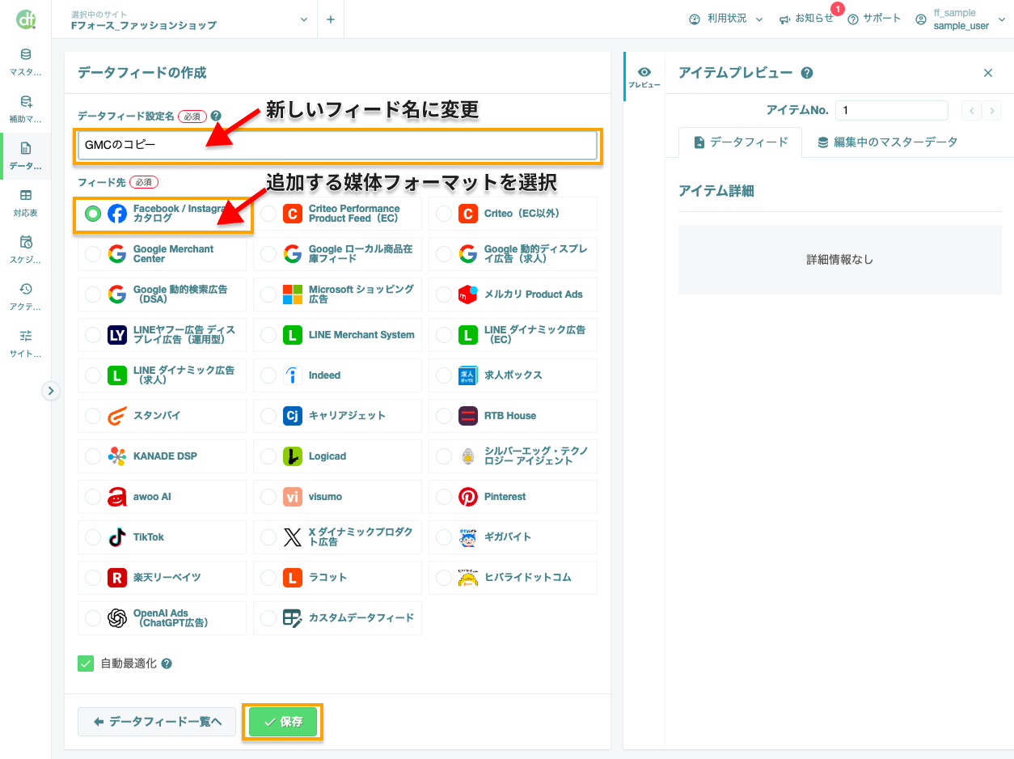Click the df logo at top left
1014x759 pixels.
(x=26, y=19)
